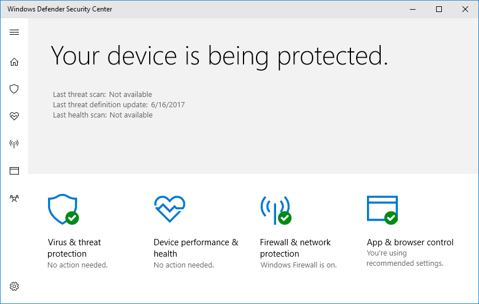Open Virus & threat protection title link
The width and height of the screenshot is (479, 304).
point(74,248)
